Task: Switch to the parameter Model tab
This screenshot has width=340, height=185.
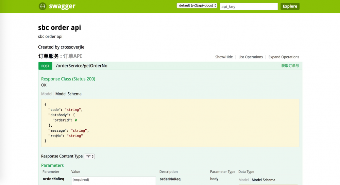Action: 243,180
